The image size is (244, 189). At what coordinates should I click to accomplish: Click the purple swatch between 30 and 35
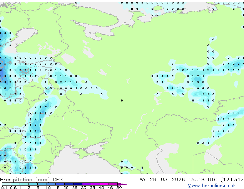[x=87, y=184]
